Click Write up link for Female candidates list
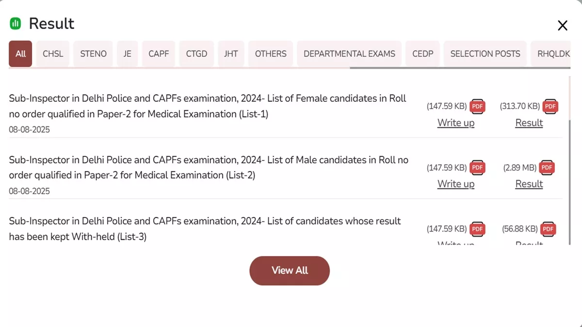The image size is (582, 327). (x=456, y=123)
